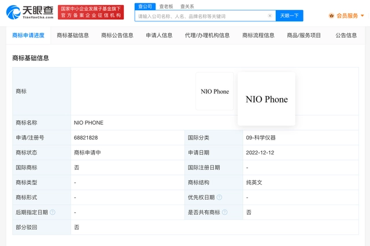Viewport: 370px width, 246px height.
Task: Click the small NIO Phone trademark thumbnail
Action: [214, 91]
